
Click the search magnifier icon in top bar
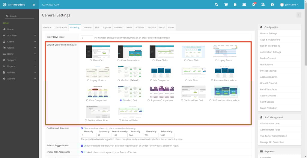[216, 5]
